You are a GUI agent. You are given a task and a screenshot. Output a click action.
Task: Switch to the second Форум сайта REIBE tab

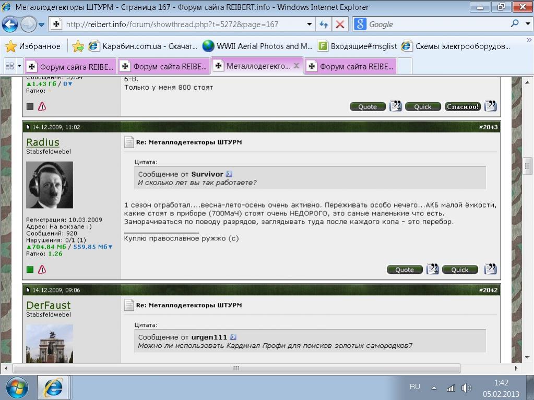coord(164,67)
